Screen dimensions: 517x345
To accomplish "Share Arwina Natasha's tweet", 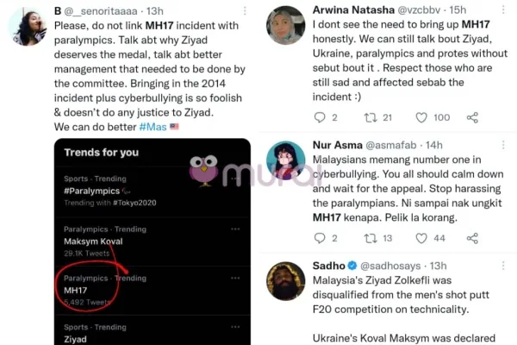I will pos(472,117).
